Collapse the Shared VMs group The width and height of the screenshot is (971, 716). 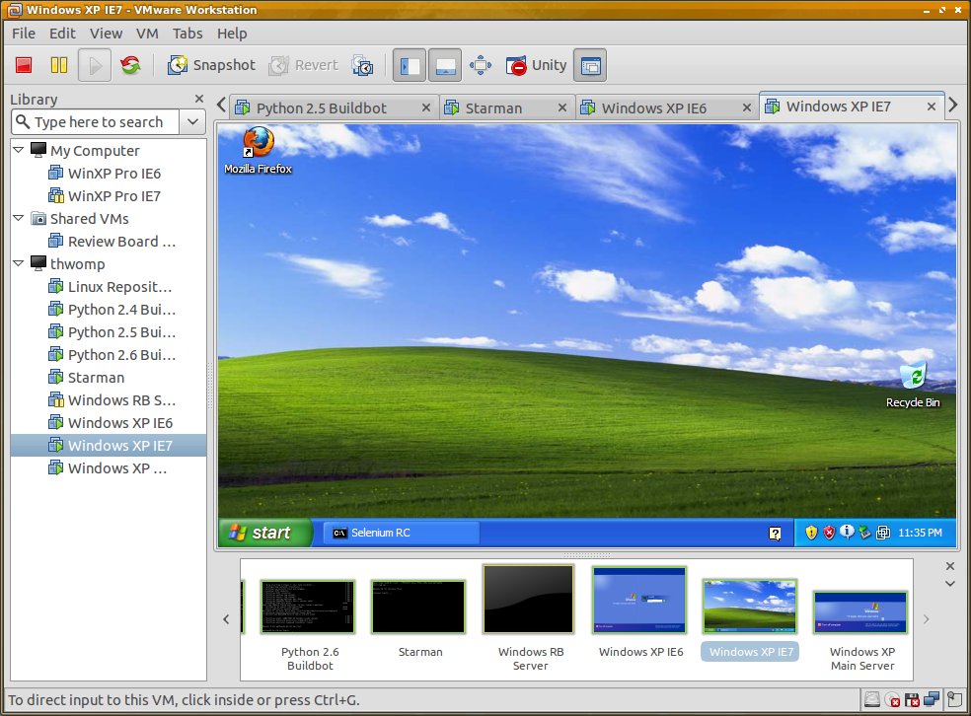pos(19,219)
